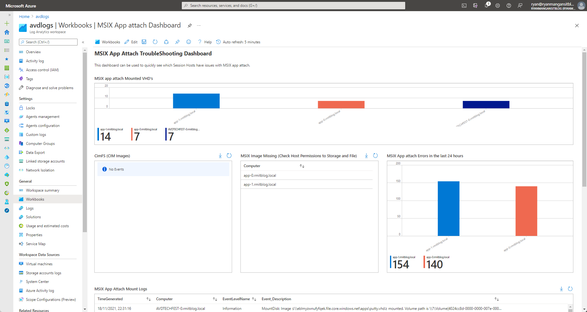Open Cloud Shell icon in top bar
This screenshot has width=587, height=312.
pyautogui.click(x=464, y=6)
